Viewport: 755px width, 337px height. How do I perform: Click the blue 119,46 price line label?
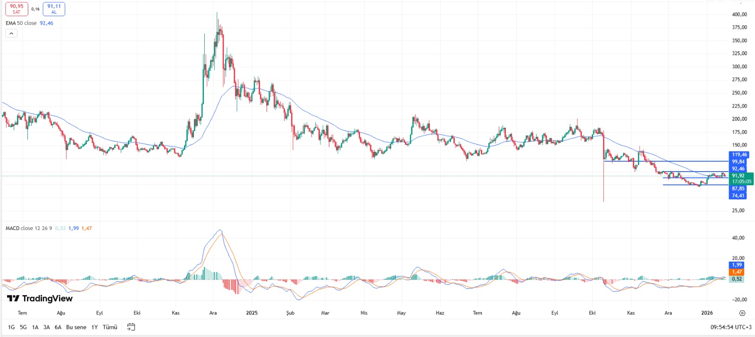pyautogui.click(x=739, y=155)
